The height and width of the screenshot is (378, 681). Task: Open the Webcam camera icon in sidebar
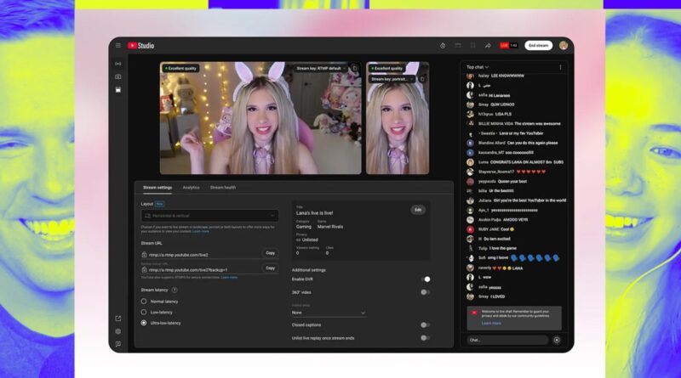118,76
